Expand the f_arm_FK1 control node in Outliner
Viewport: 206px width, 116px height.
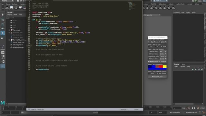coord(9,40)
